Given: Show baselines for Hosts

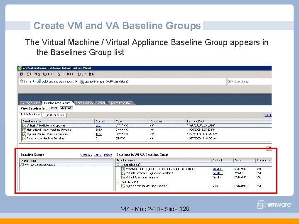Looking at the screenshot, I should pyautogui.click(x=54, y=108).
